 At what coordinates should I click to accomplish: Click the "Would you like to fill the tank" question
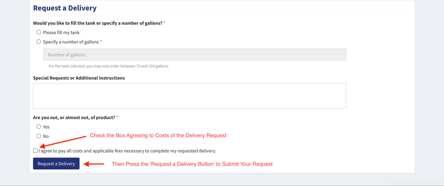(x=98, y=23)
